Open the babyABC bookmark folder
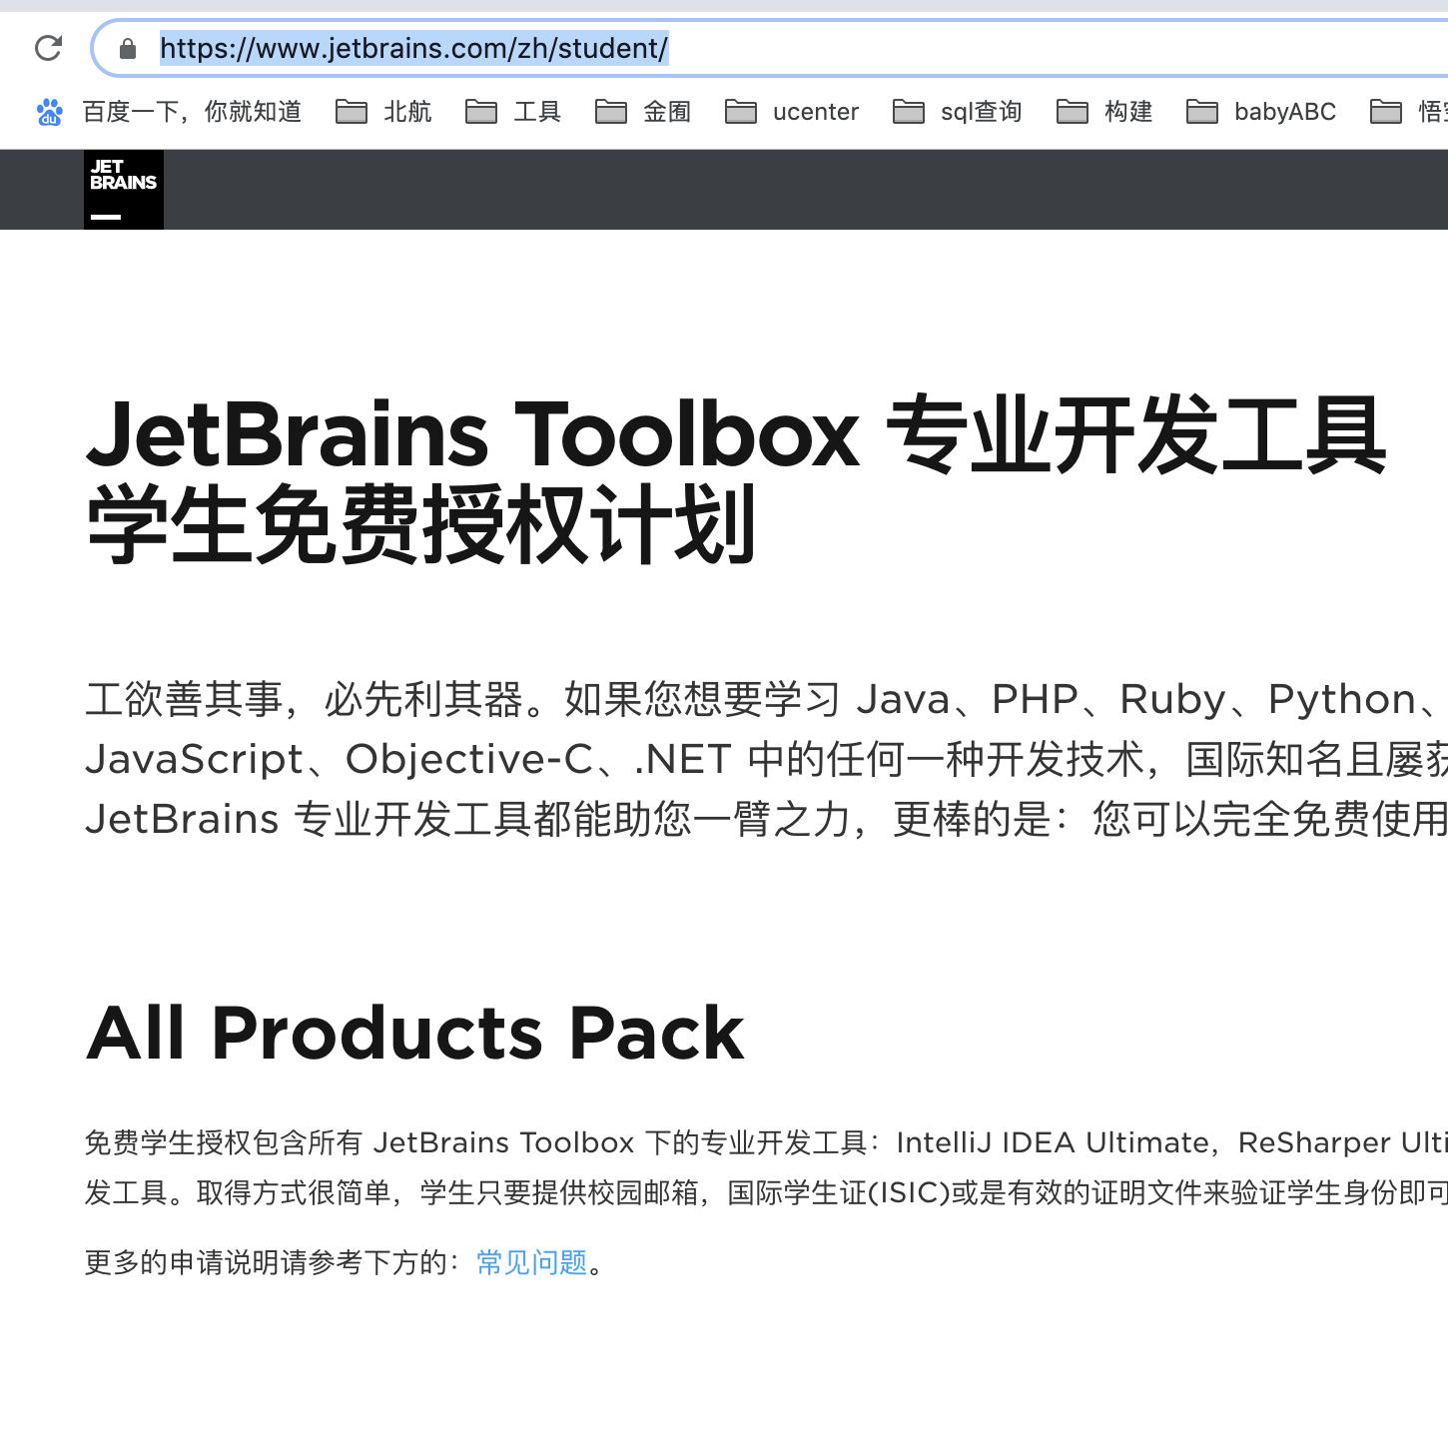 coord(1261,112)
